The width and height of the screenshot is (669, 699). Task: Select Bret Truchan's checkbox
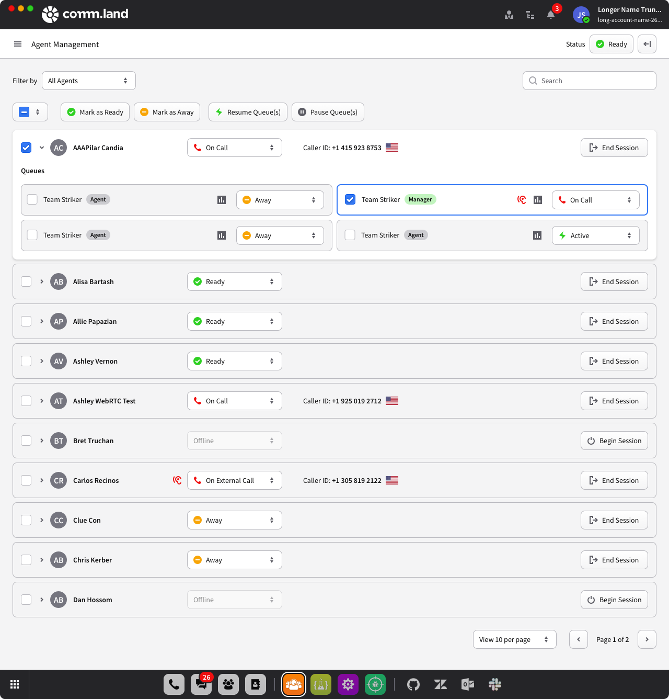26,441
